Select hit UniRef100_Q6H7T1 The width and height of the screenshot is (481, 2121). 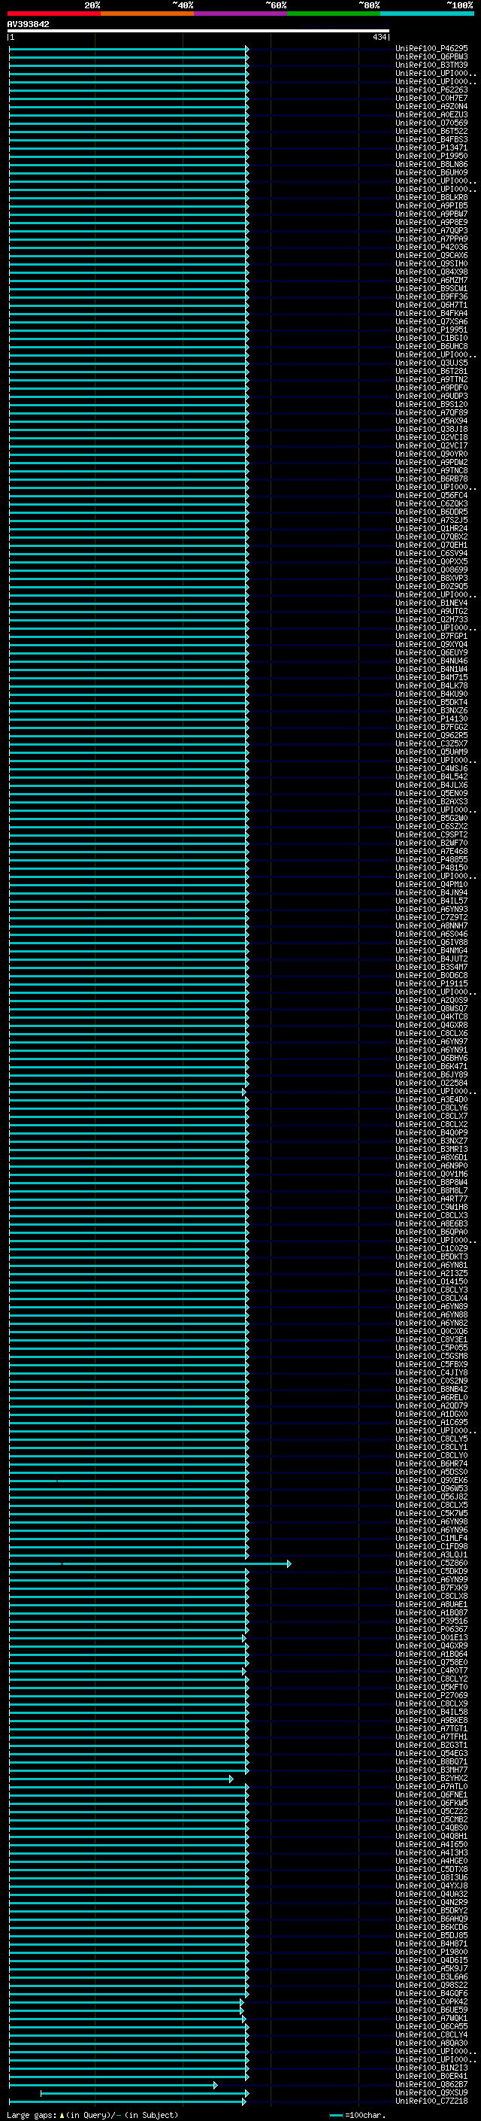coord(431,305)
